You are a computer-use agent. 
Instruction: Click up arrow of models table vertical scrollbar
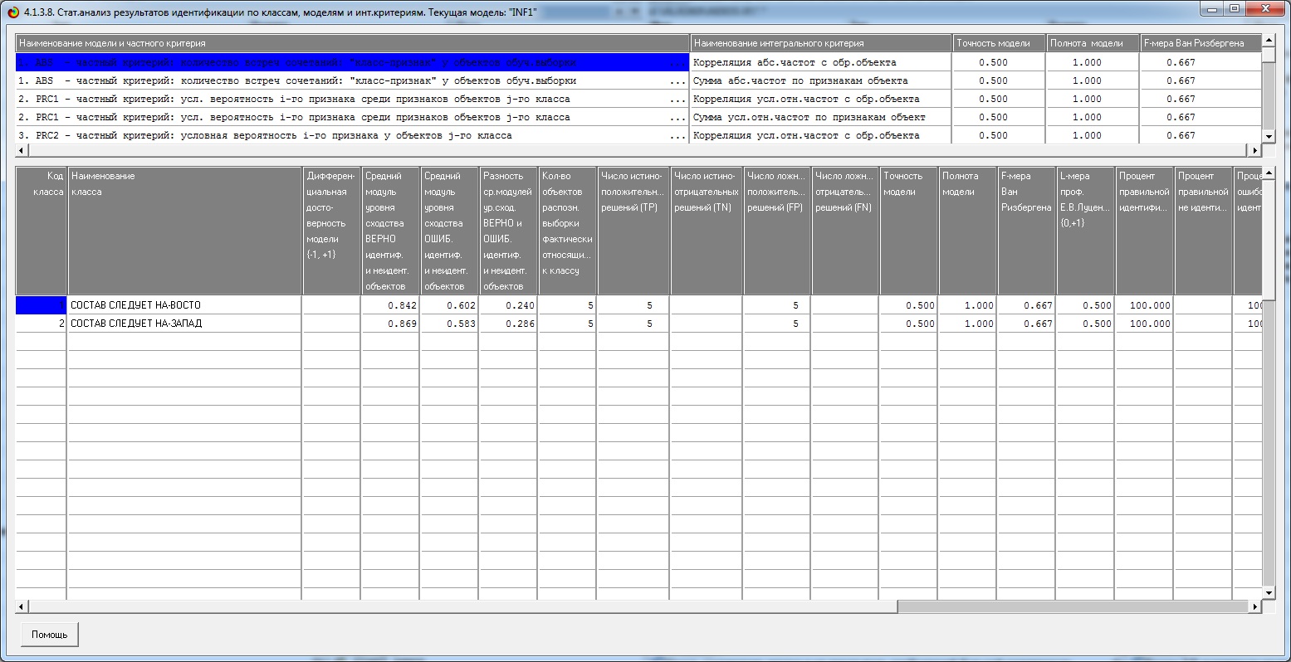point(1268,41)
